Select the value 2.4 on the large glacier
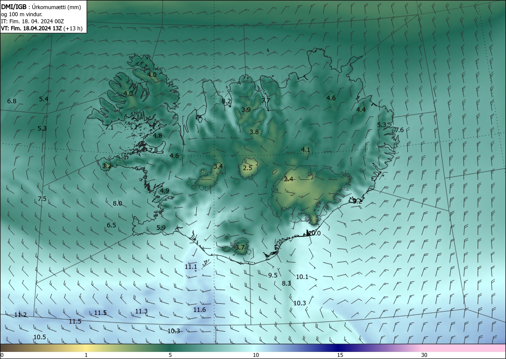 288,179
